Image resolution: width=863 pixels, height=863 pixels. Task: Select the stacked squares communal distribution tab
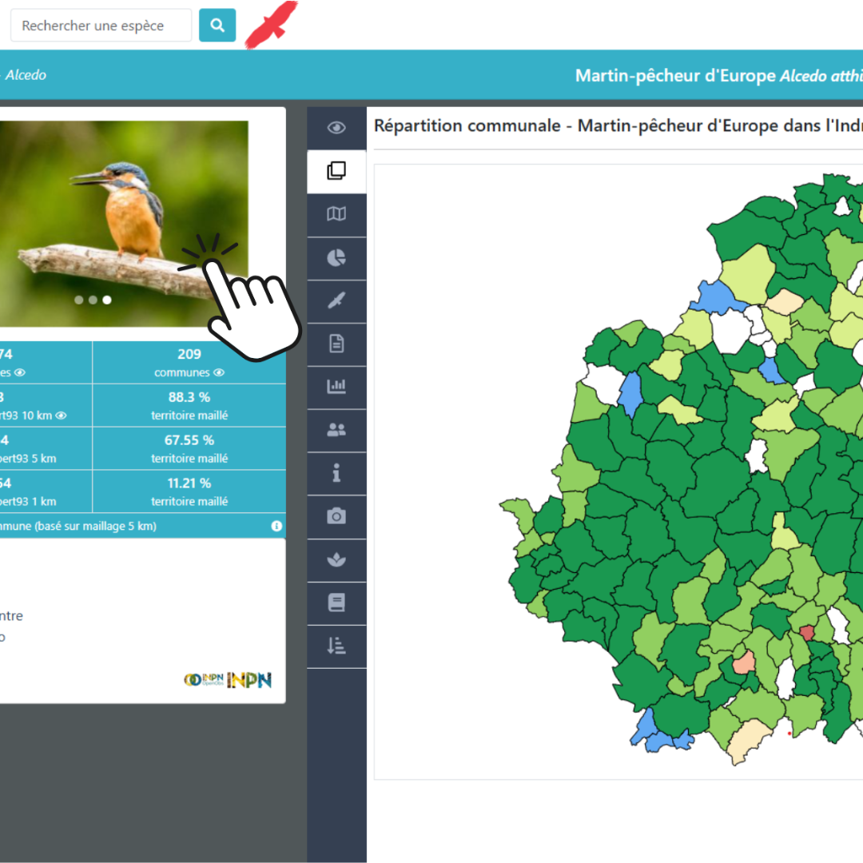pyautogui.click(x=336, y=171)
